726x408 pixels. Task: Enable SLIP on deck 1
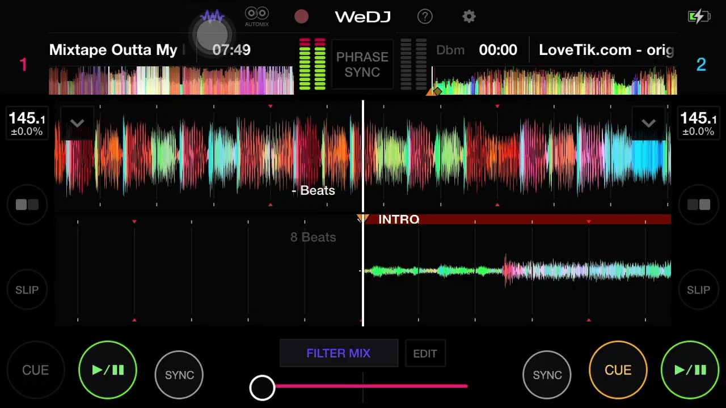27,290
